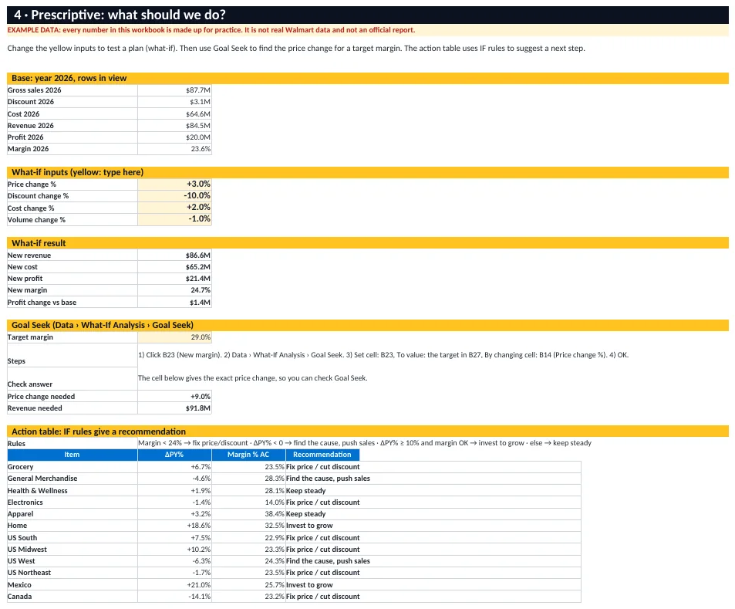Click the What-if inputs section header
Viewport: 735px width, 609px height.
click(367, 172)
